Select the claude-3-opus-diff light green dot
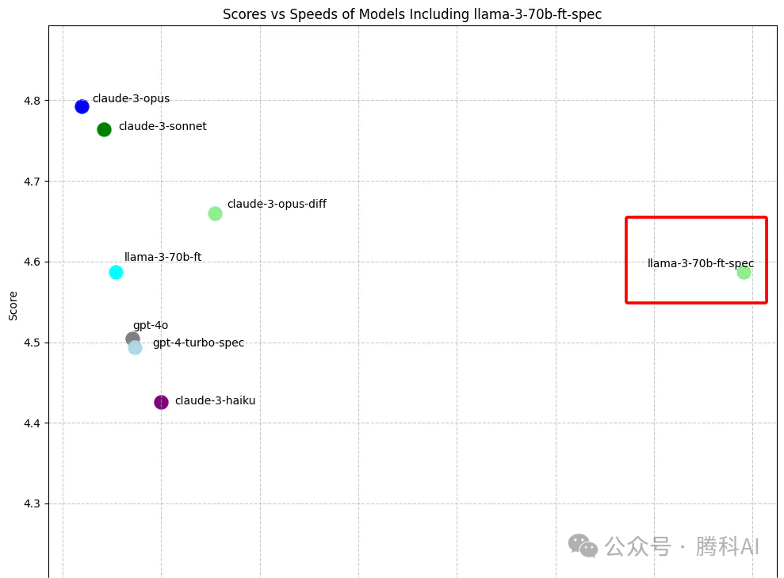The width and height of the screenshot is (784, 578). (215, 213)
